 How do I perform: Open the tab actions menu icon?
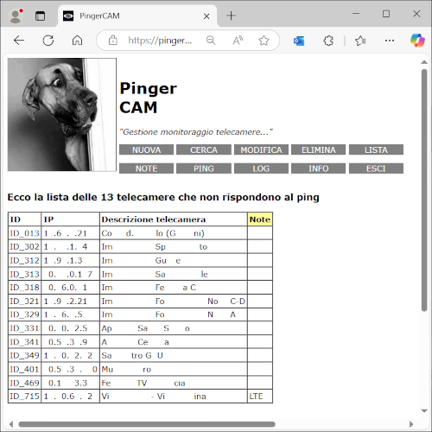pyautogui.click(x=40, y=16)
